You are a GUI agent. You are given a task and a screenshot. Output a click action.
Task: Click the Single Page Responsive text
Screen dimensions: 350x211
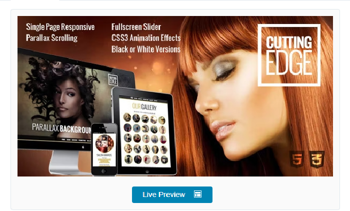(60, 27)
